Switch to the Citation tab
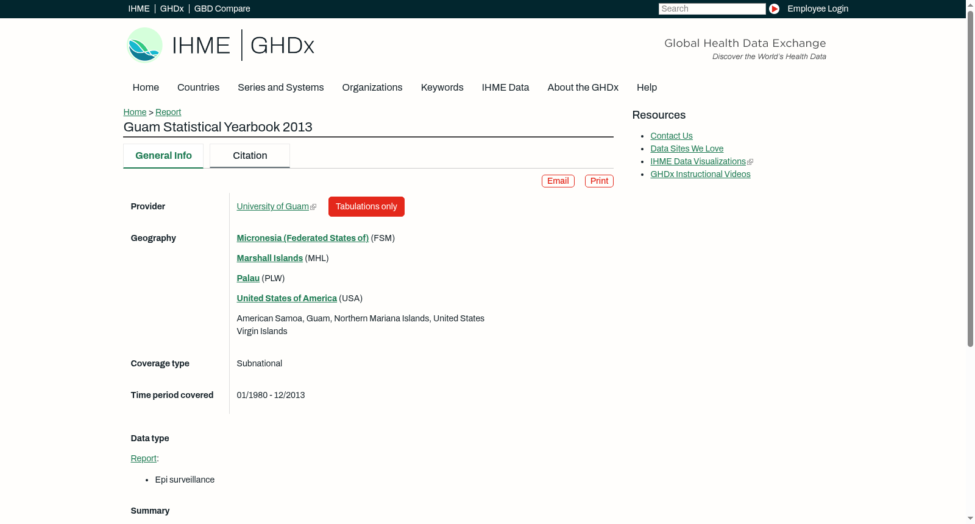The height and width of the screenshot is (524, 975). pos(250,156)
